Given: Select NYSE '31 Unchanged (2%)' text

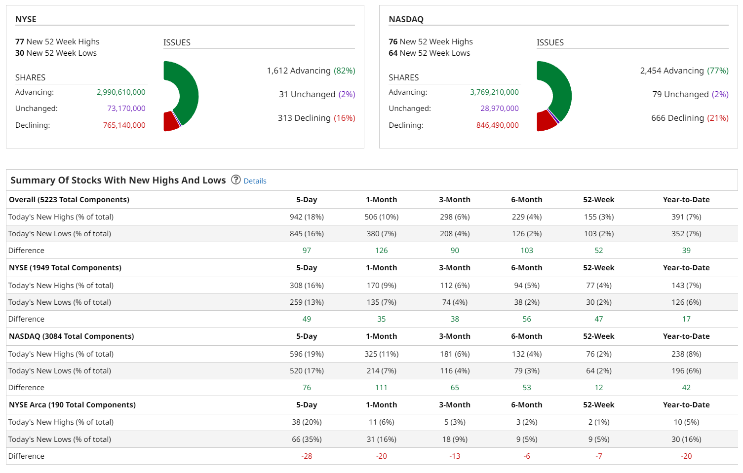Looking at the screenshot, I should coord(317,94).
